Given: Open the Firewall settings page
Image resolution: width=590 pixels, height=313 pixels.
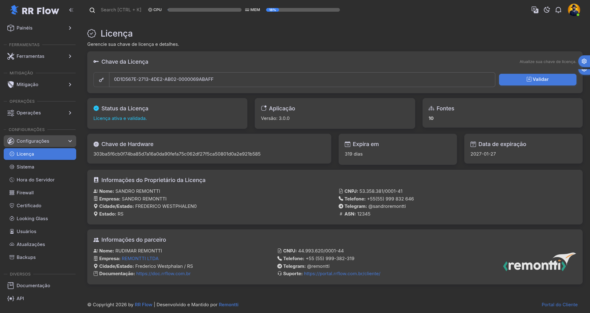Looking at the screenshot, I should (x=25, y=193).
